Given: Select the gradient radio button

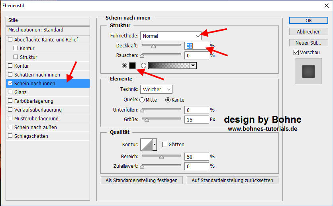Looking at the screenshot, I should point(143,65).
